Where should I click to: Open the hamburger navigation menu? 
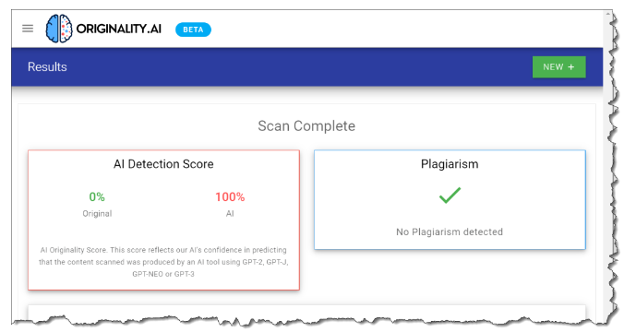pos(28,29)
